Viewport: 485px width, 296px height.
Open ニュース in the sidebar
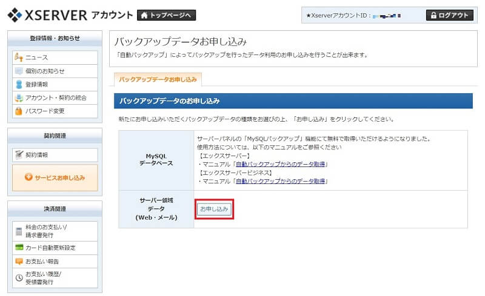[x=55, y=58]
